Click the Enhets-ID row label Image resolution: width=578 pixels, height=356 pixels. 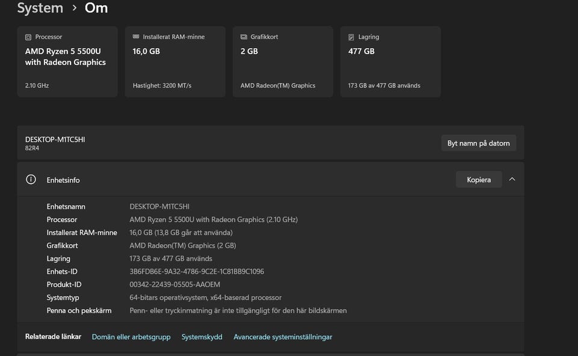point(62,272)
